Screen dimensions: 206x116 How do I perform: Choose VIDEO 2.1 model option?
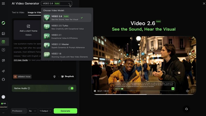tap(67, 36)
